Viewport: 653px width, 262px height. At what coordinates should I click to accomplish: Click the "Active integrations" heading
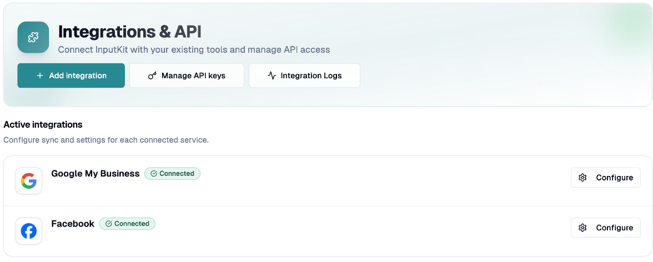(43, 124)
